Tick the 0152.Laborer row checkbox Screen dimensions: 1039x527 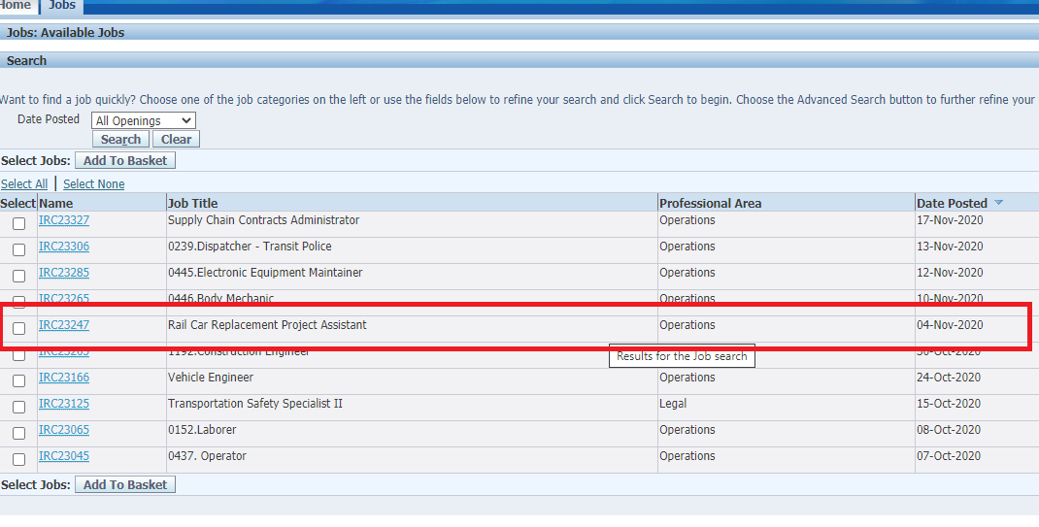tap(19, 433)
